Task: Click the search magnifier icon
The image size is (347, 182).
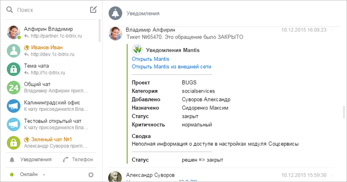Action: [x=9, y=10]
